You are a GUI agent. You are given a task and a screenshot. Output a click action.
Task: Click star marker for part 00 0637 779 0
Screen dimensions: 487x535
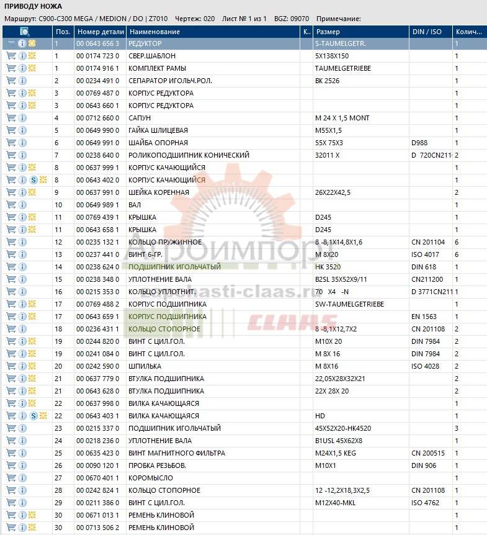click(x=32, y=379)
